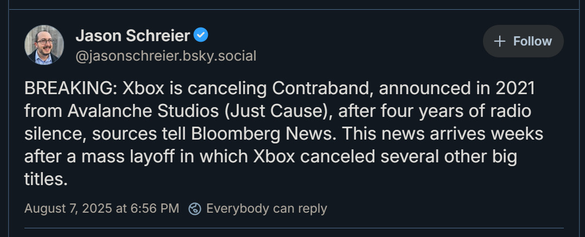The height and width of the screenshot is (237, 585).
Task: Click the word 'titles.' ending the post
Action: pos(46,180)
